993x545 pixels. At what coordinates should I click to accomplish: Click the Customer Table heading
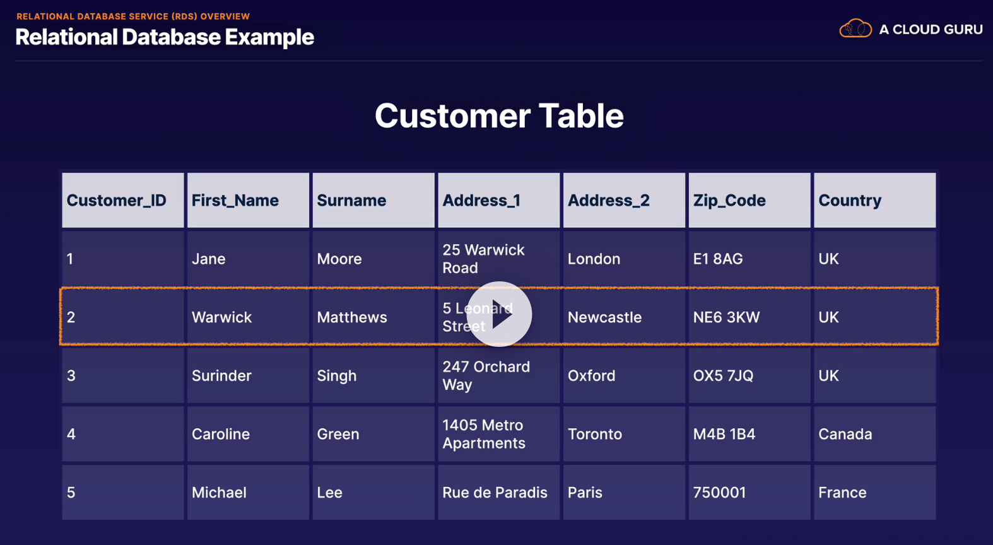pos(499,116)
